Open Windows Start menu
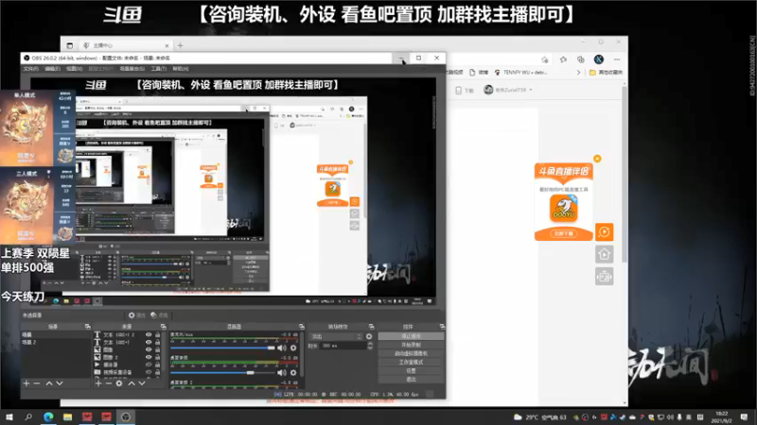This screenshot has height=425, width=757. [x=9, y=416]
